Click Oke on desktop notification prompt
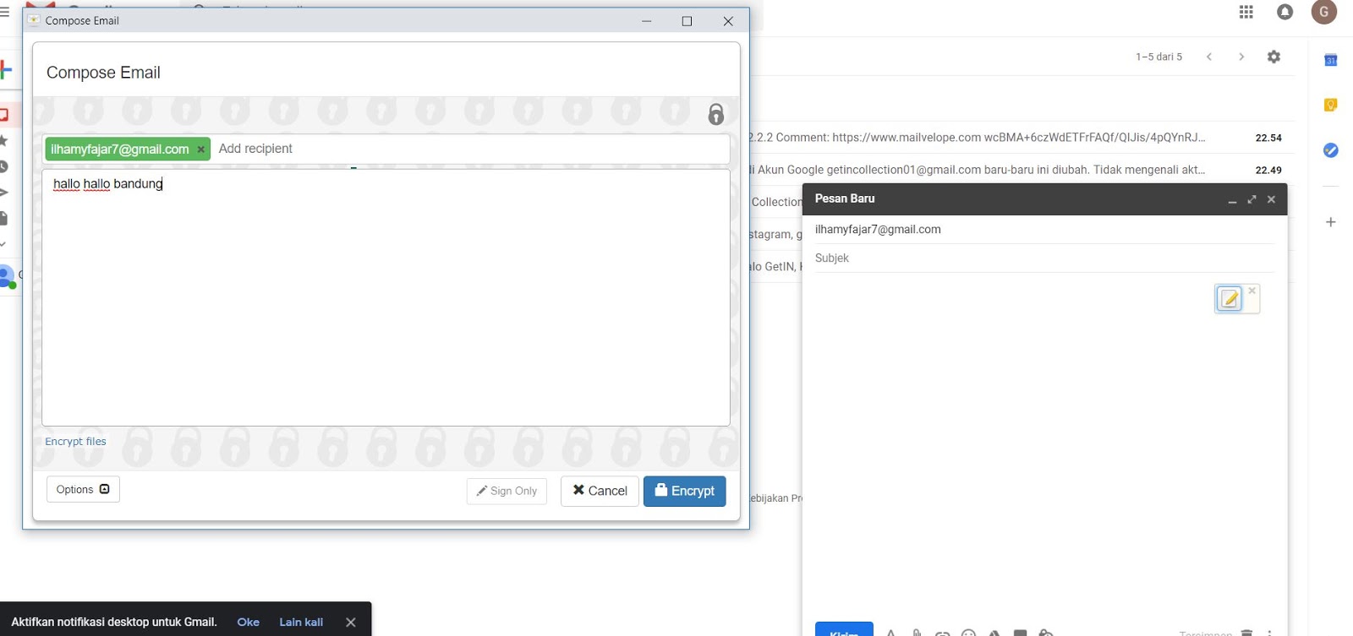 248,622
